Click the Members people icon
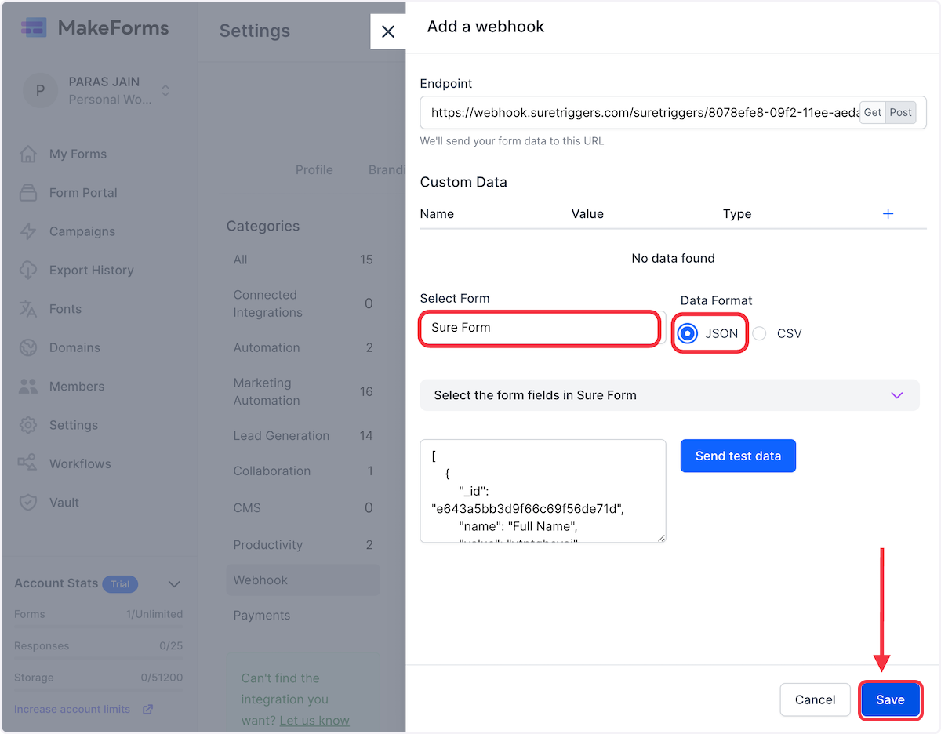Viewport: 941px width, 734px height. pos(28,386)
